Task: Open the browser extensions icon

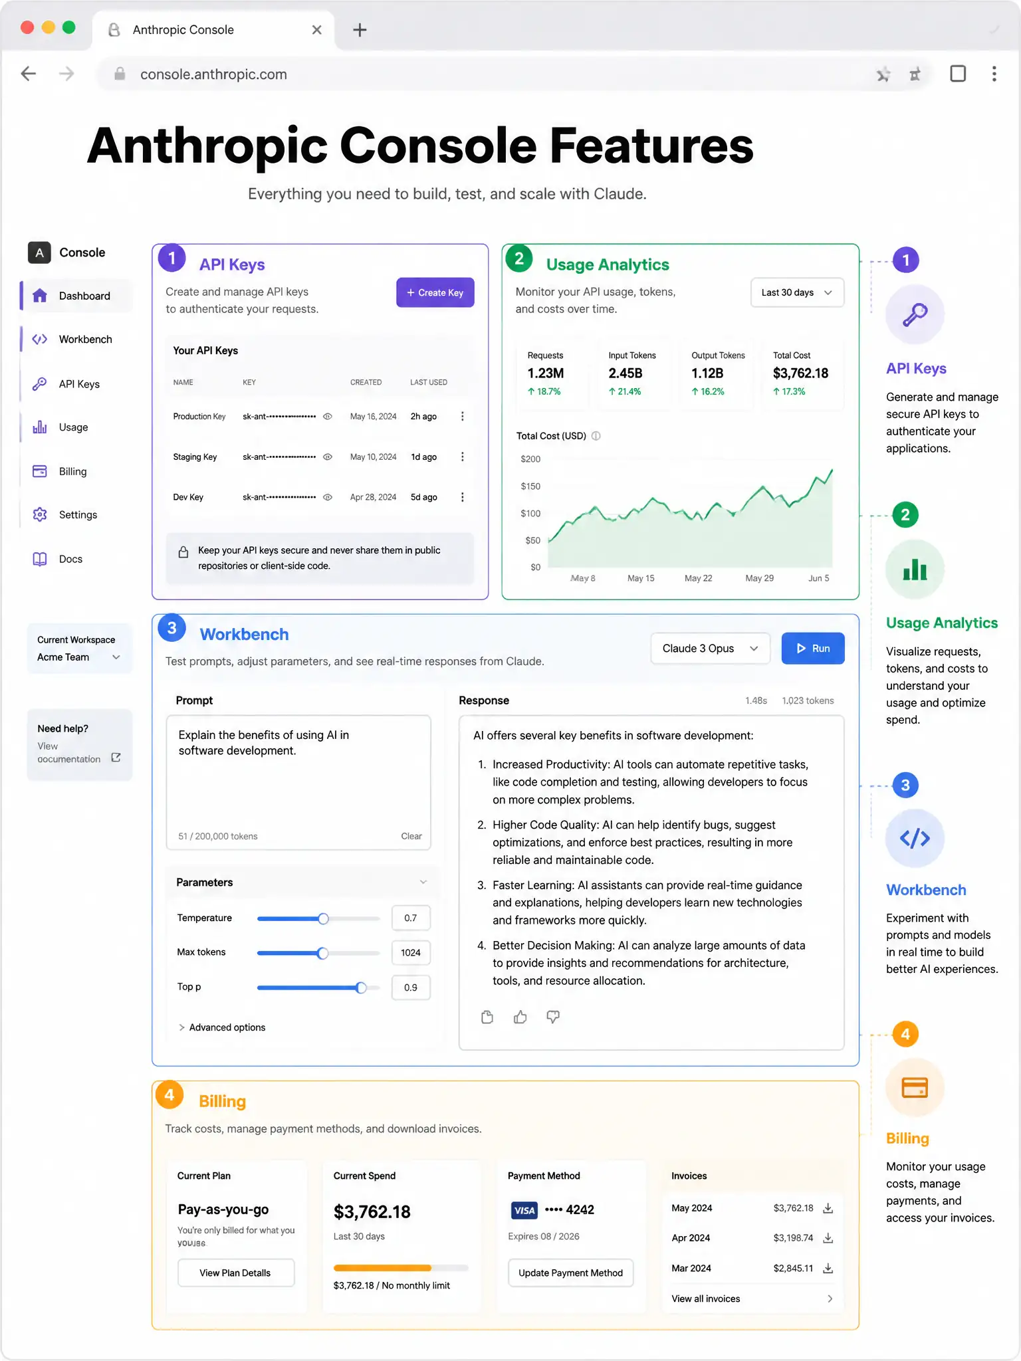Action: click(915, 74)
